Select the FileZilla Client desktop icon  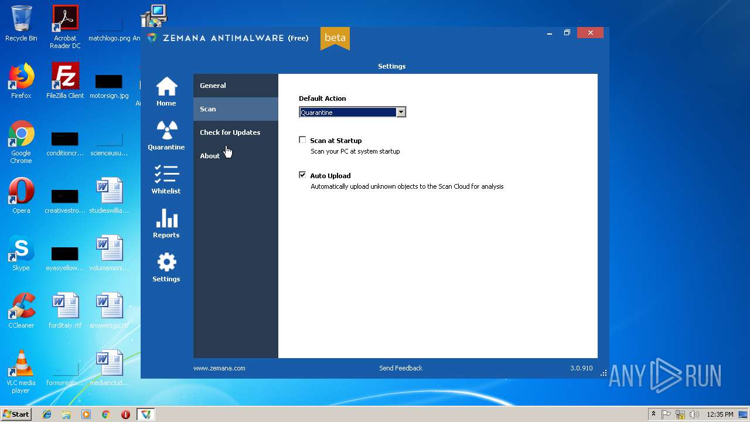(65, 81)
